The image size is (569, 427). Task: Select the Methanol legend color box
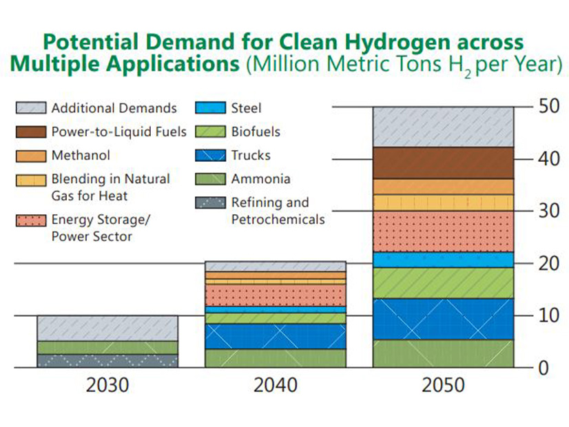click(x=30, y=156)
